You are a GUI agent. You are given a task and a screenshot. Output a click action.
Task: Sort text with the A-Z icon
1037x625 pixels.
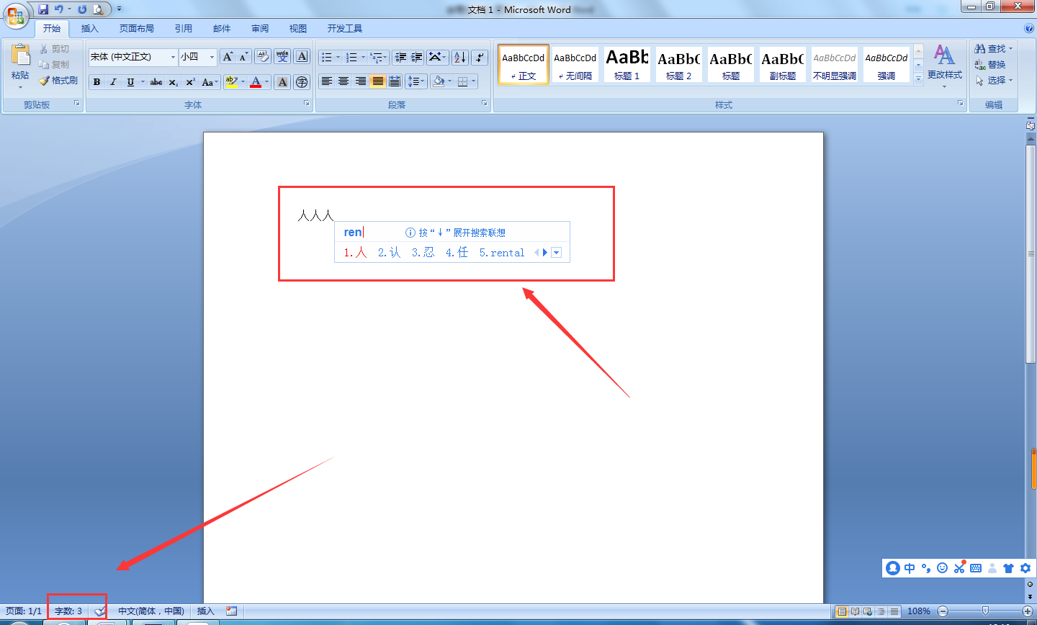[460, 57]
